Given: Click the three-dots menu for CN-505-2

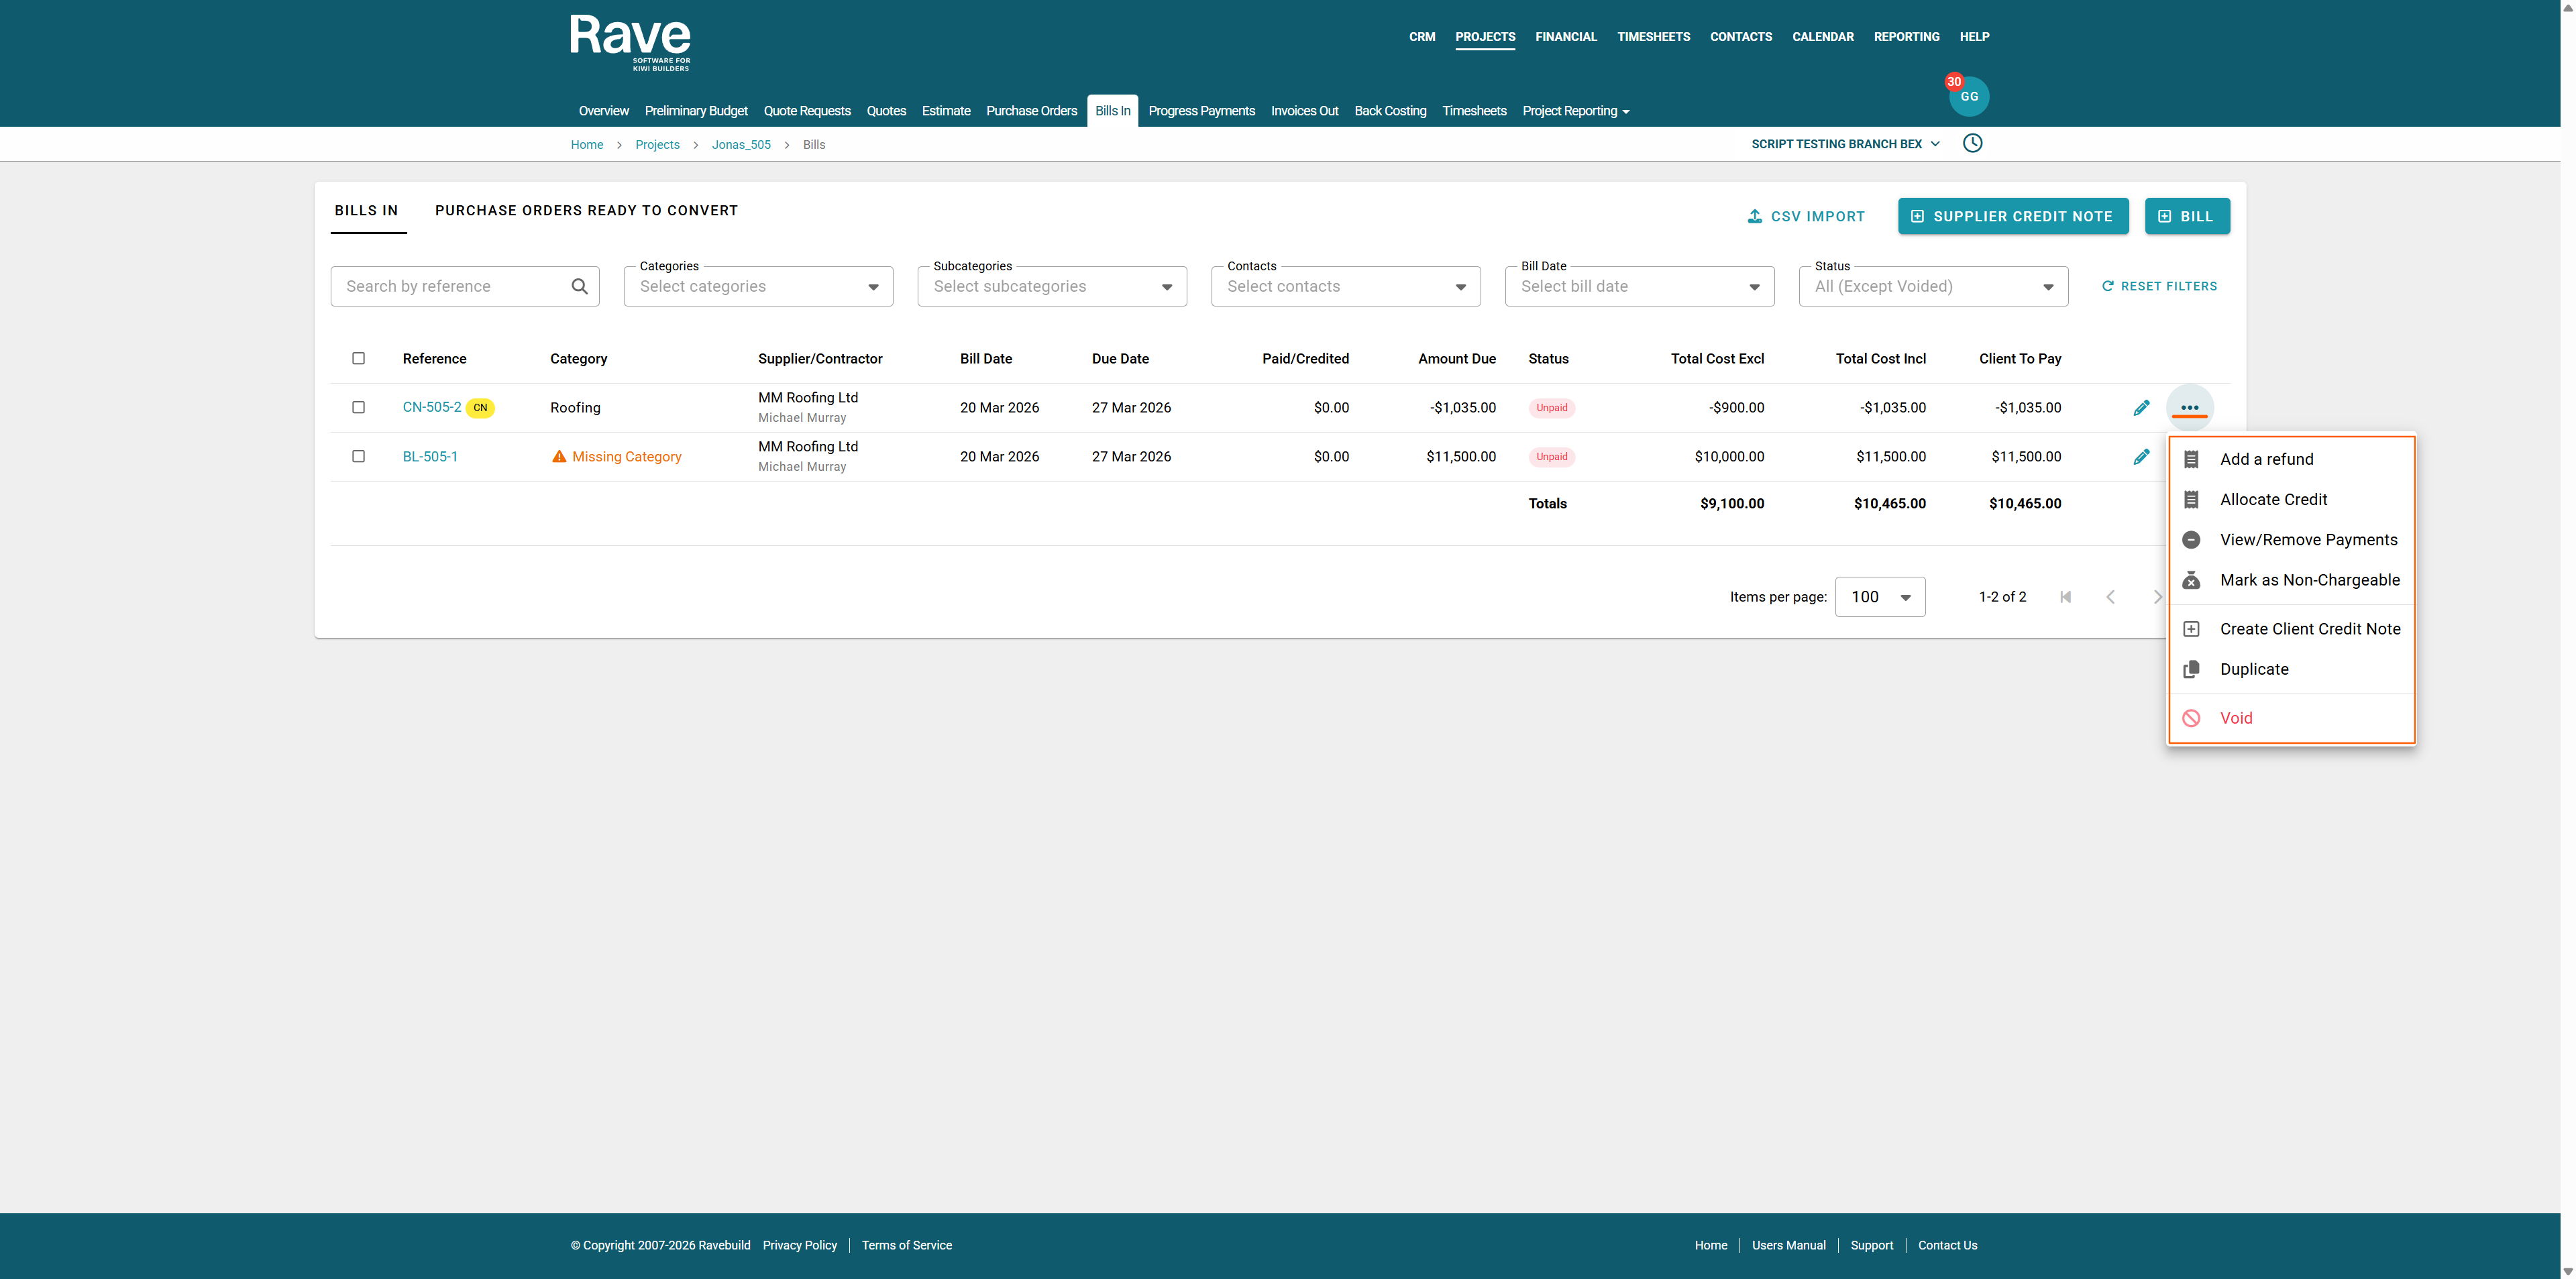Looking at the screenshot, I should [x=2189, y=407].
